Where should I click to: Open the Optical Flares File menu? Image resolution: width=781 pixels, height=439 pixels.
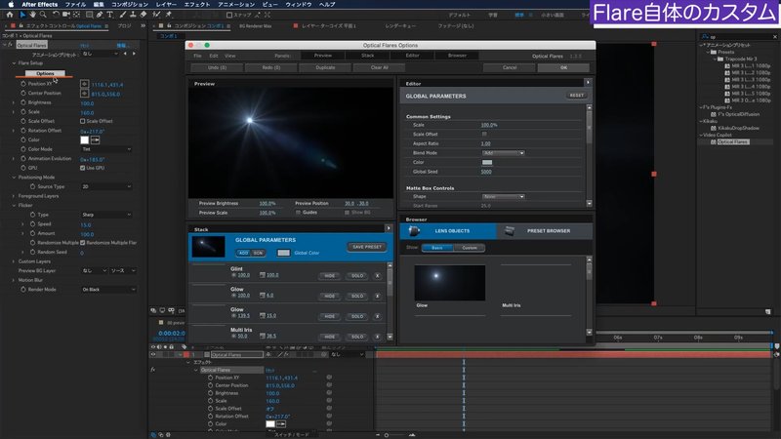point(197,56)
